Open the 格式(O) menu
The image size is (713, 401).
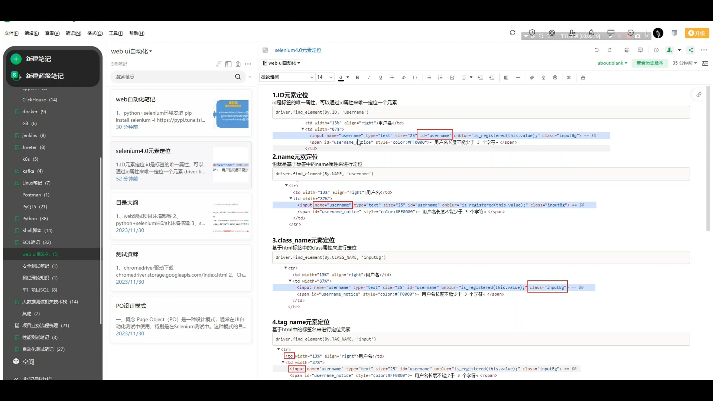pos(95,33)
